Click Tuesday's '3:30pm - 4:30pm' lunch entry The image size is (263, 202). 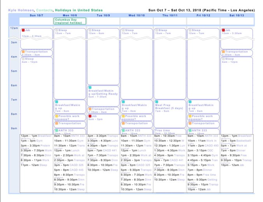coord(103,141)
